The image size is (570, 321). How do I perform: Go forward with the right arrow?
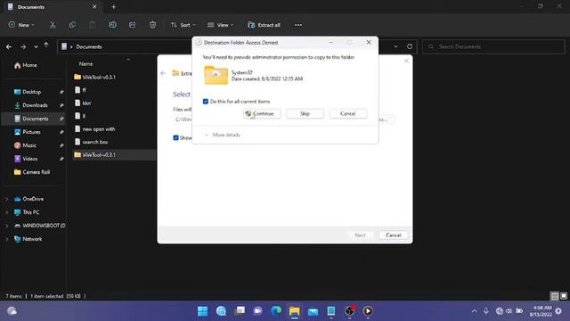tap(23, 46)
